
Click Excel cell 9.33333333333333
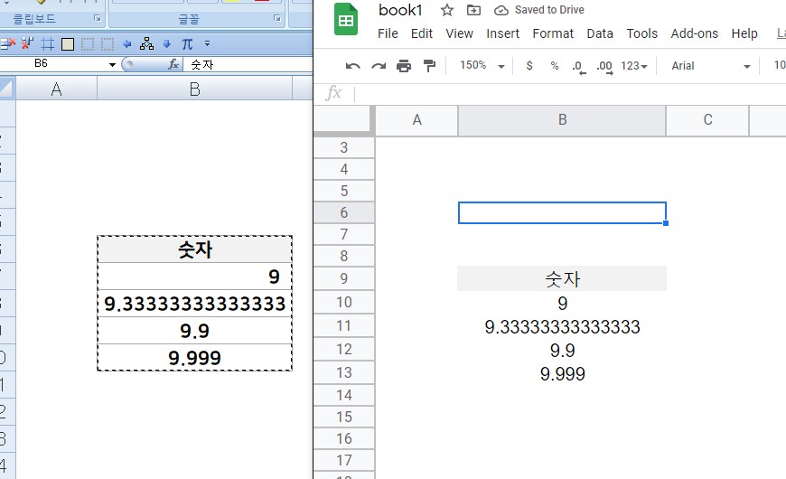194,304
